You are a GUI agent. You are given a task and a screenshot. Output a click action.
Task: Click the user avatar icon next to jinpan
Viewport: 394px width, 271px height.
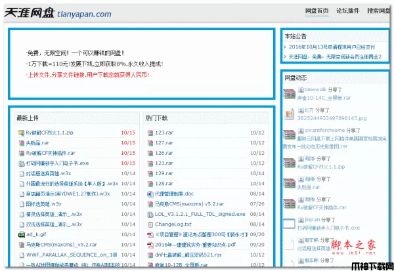click(x=301, y=219)
